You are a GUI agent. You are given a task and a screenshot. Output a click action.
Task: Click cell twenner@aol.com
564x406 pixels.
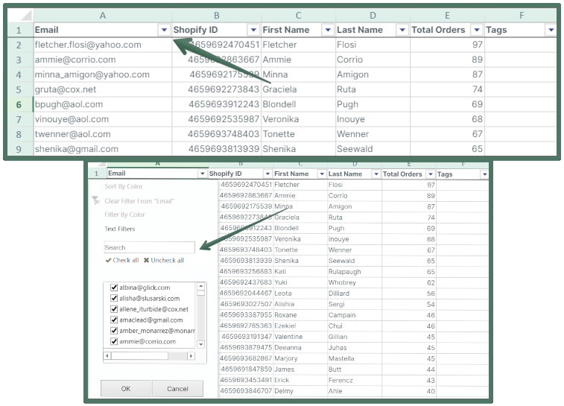coord(103,134)
